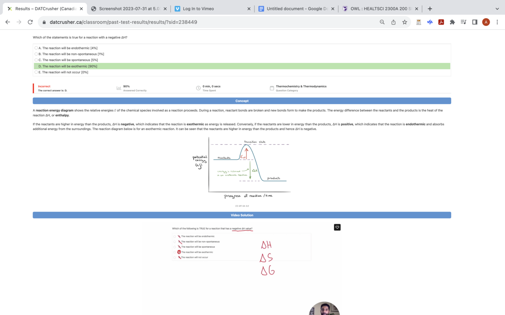Open Chrome's three-dot menu
This screenshot has width=505, height=315.
pos(497,22)
